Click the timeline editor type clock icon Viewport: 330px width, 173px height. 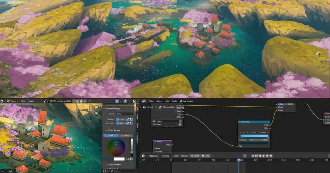[x=144, y=156]
